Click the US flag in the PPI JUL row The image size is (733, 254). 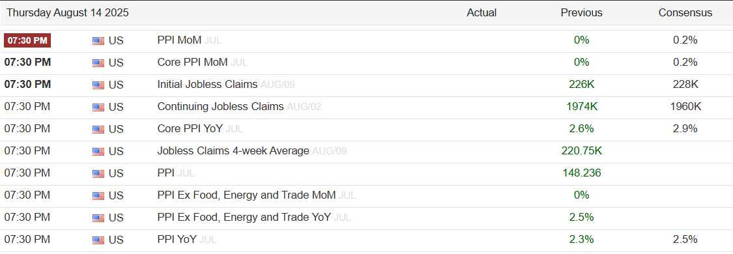pos(98,174)
